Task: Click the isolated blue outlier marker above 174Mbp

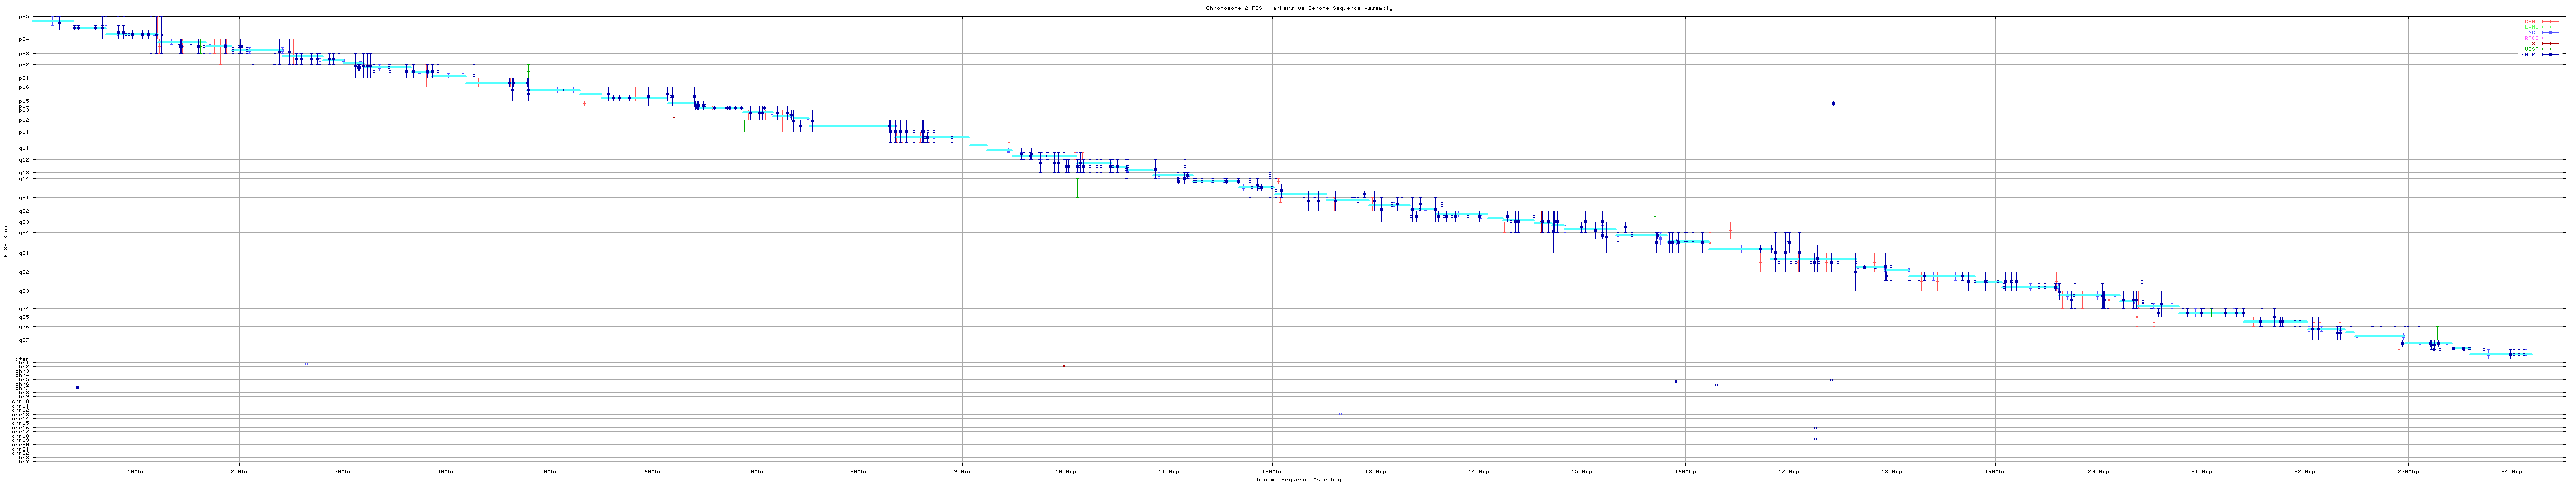Action: (1833, 103)
